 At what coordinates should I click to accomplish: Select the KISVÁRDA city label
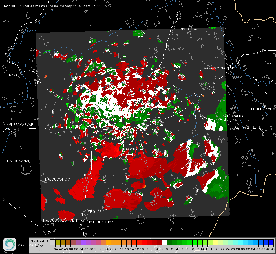188,29
